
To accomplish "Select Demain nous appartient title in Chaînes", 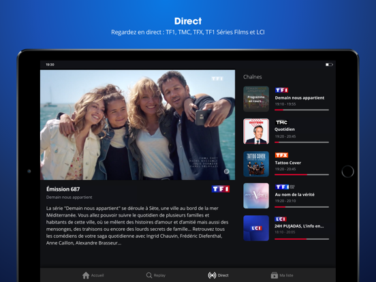I will coord(300,98).
